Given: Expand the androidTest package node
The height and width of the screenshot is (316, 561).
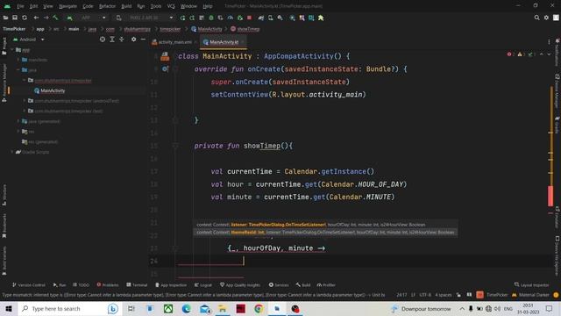Looking at the screenshot, I should (25, 101).
